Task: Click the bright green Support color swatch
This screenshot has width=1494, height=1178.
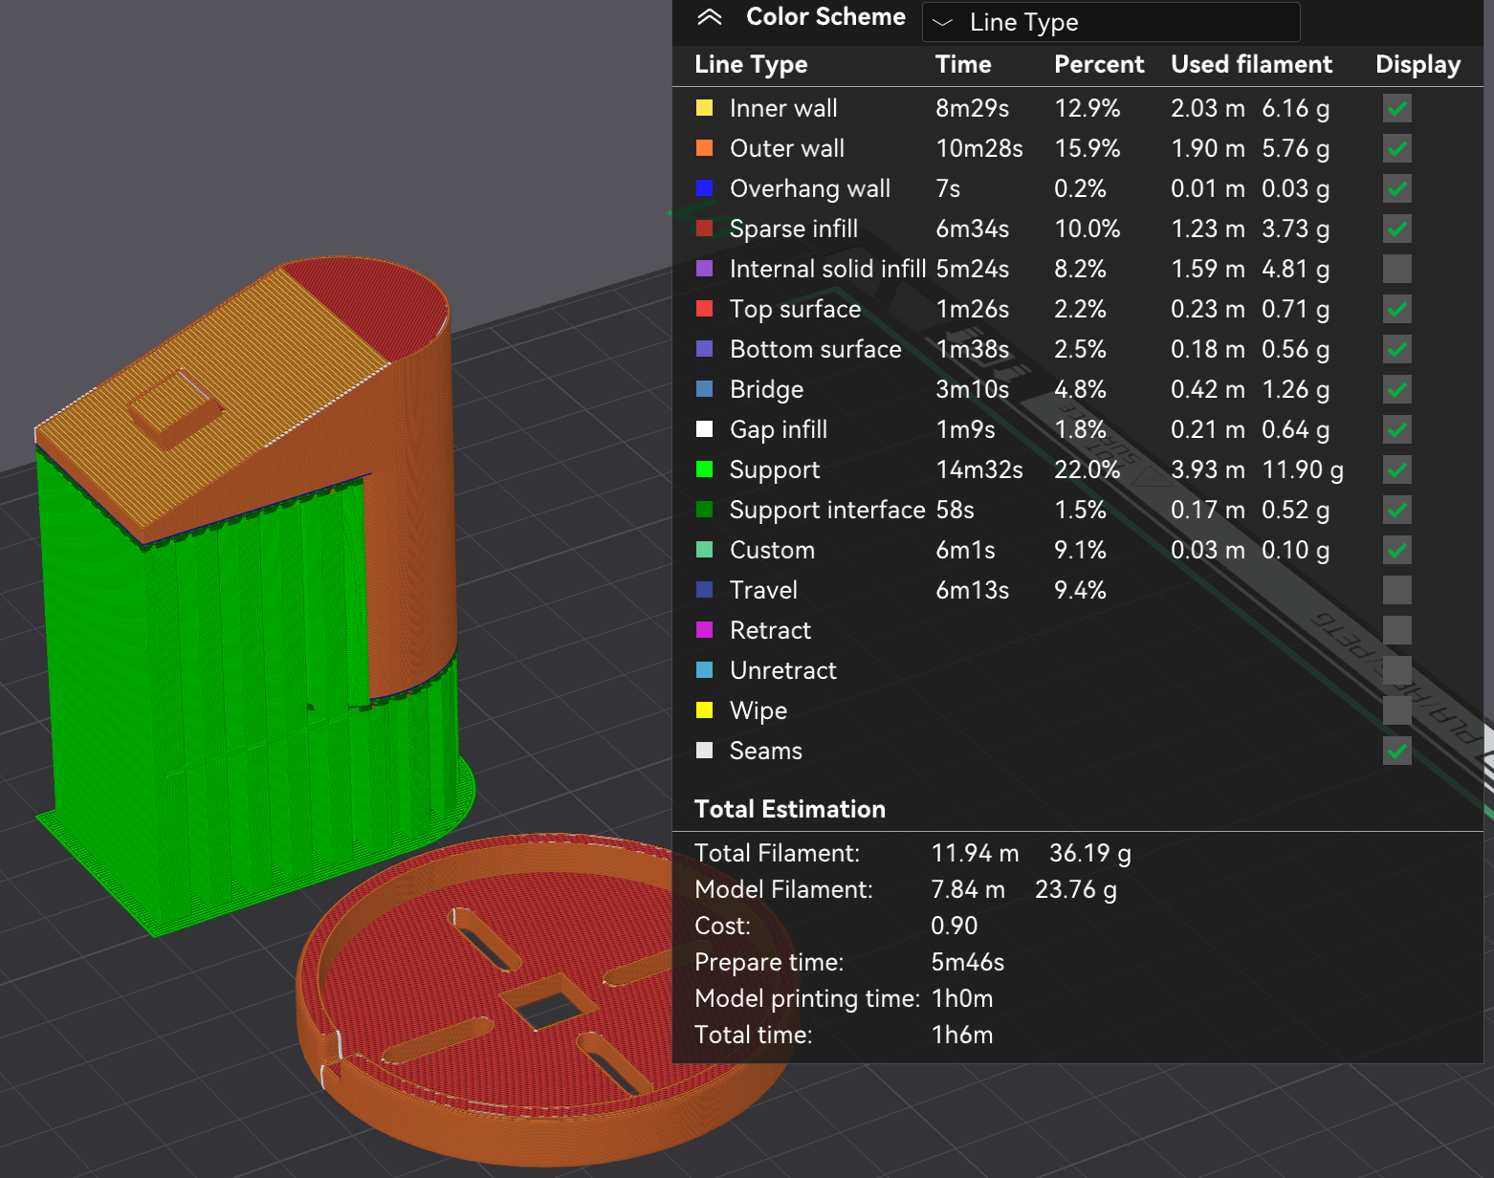Action: 705,469
